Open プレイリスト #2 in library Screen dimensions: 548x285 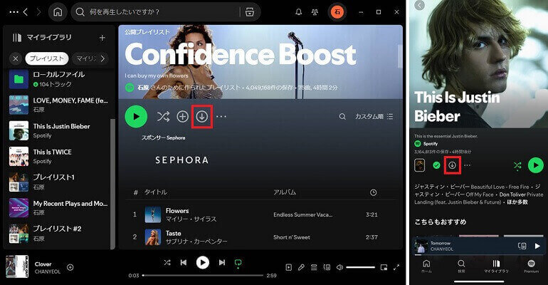(58, 233)
